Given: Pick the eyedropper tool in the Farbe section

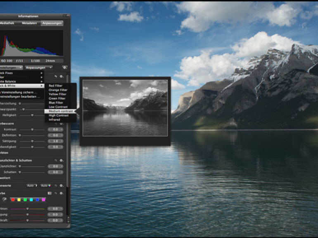Looking at the screenshot, I should point(4,199).
